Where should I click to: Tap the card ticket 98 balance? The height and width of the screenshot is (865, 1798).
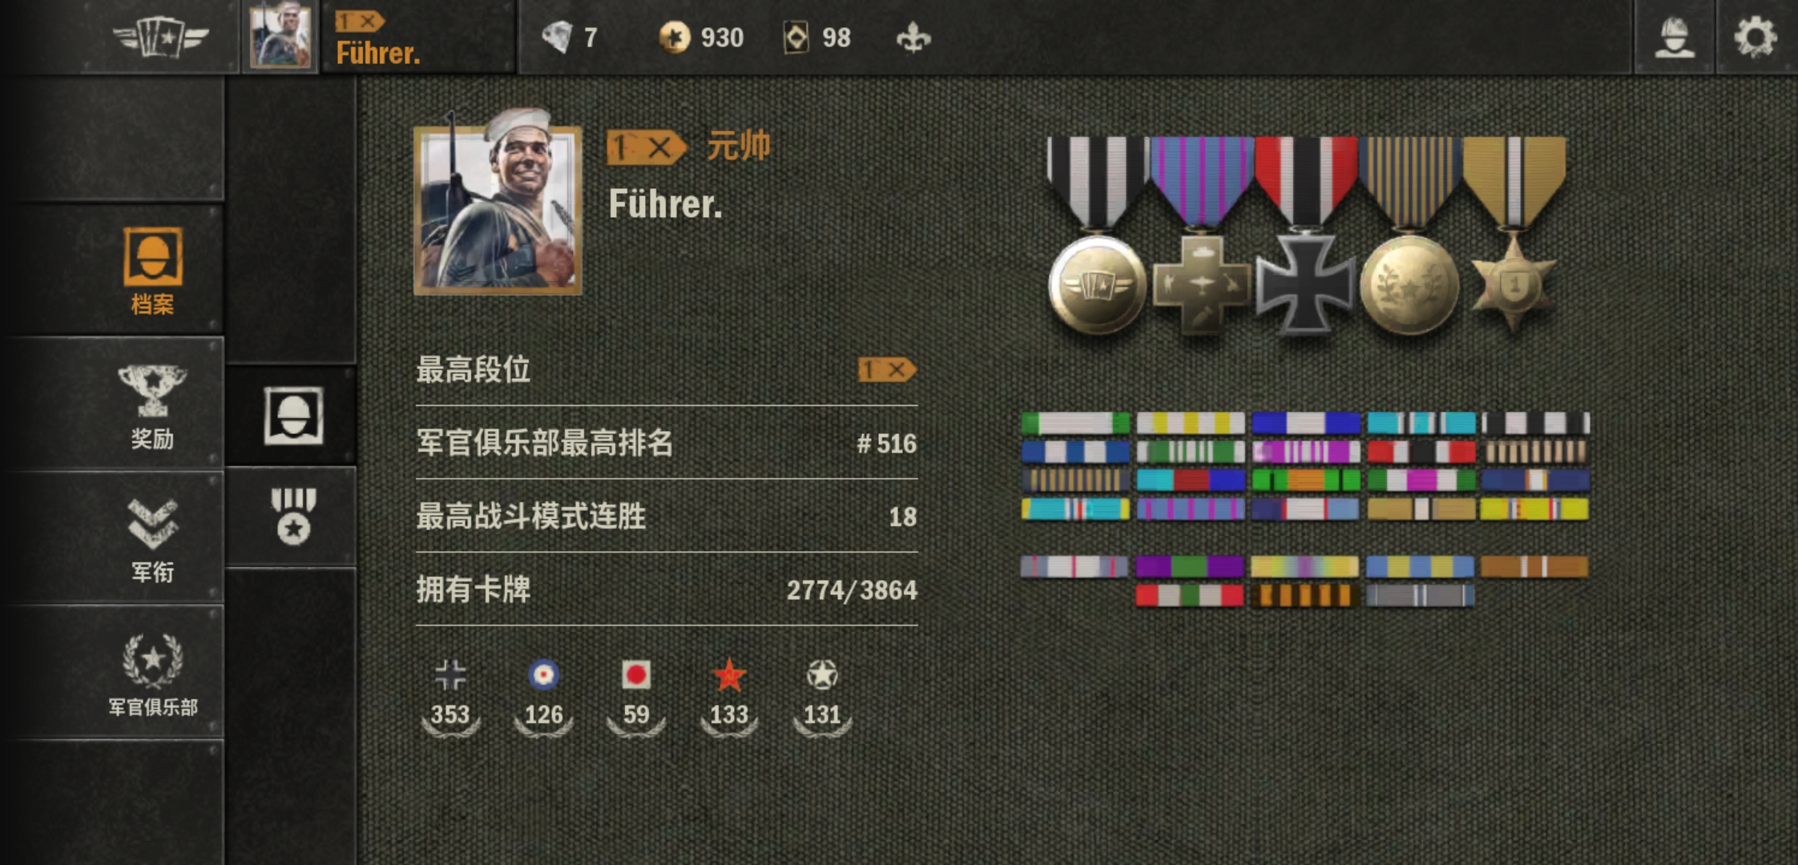click(816, 37)
